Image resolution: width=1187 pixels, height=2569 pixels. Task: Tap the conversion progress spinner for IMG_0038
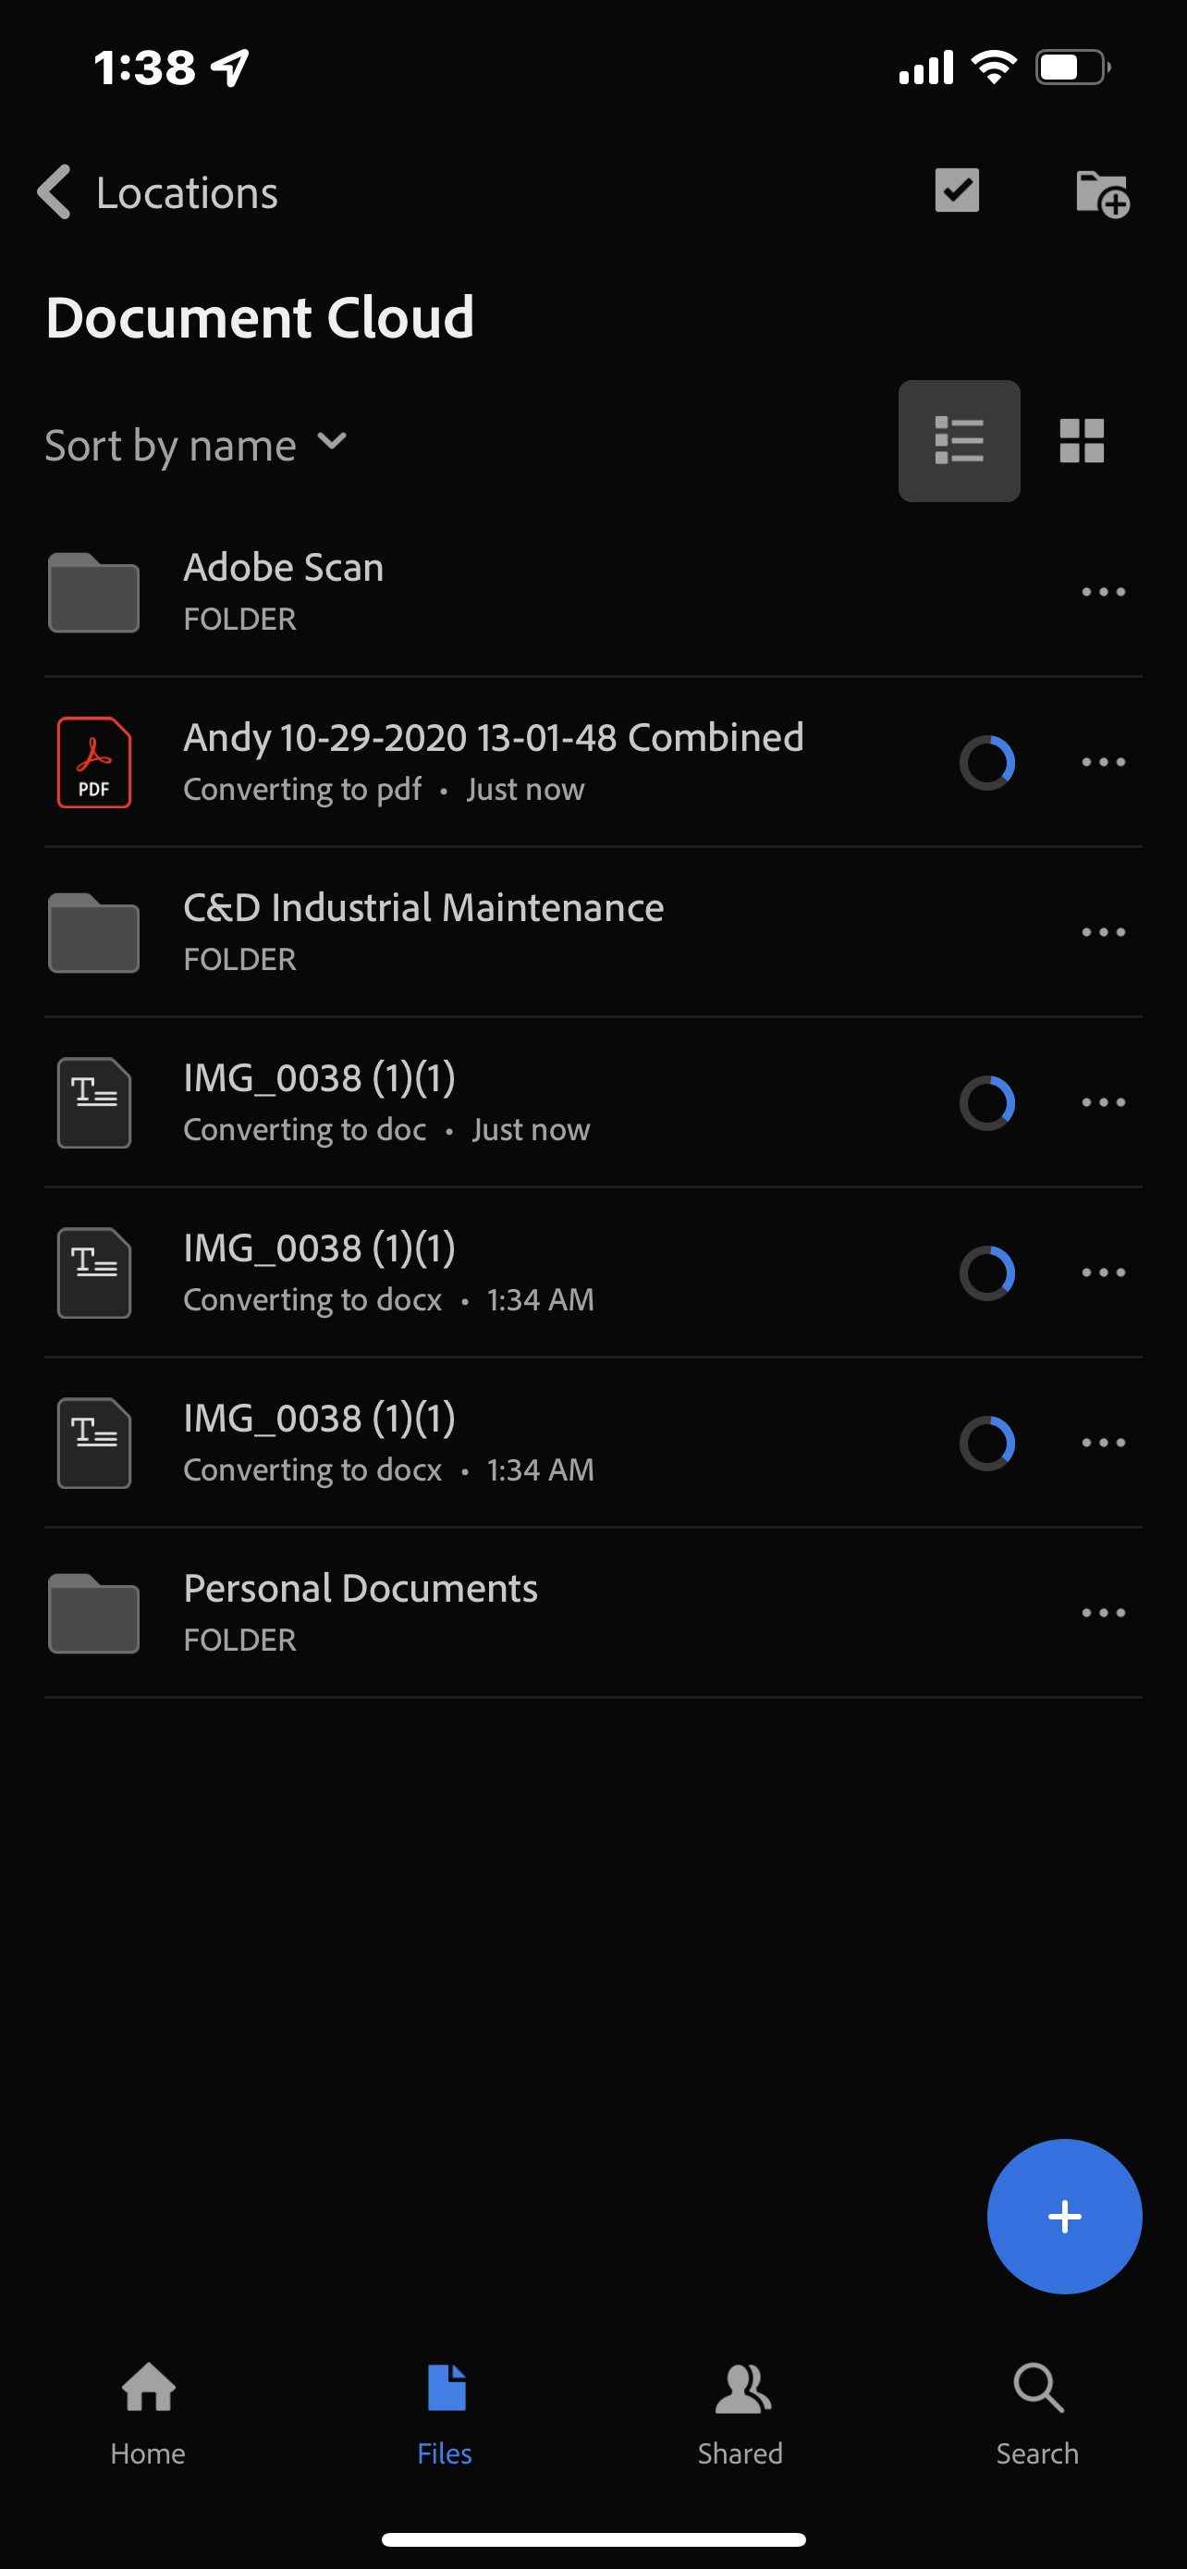pyautogui.click(x=985, y=1102)
